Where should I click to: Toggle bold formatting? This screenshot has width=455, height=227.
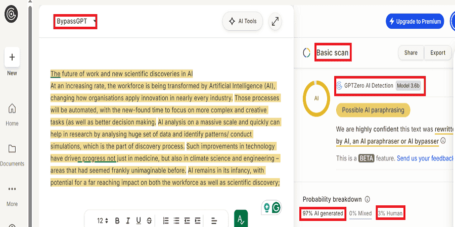(x=117, y=220)
